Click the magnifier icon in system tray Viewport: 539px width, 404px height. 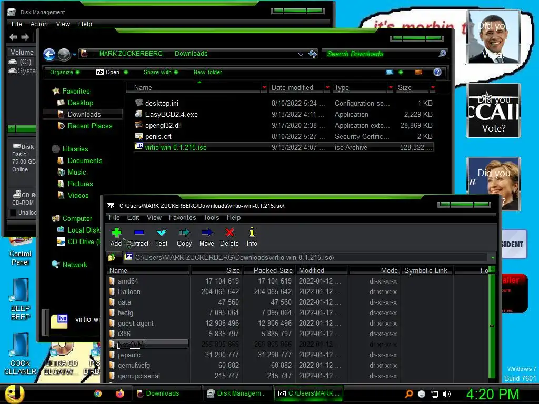(409, 394)
